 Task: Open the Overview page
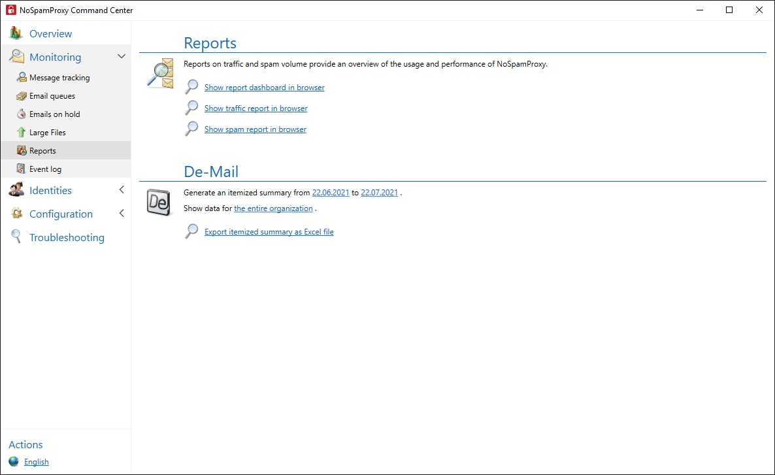(50, 33)
